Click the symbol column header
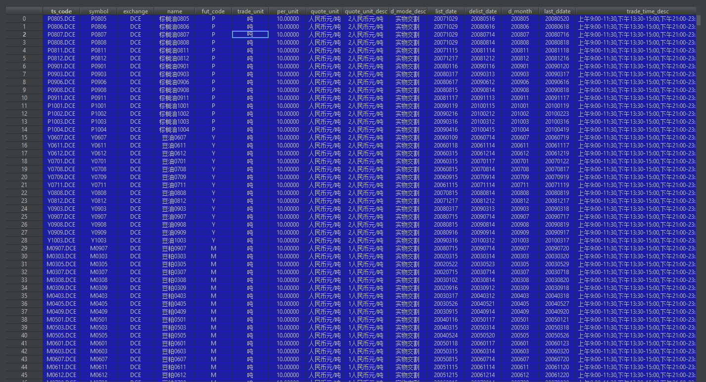This screenshot has width=706, height=382. click(x=98, y=11)
